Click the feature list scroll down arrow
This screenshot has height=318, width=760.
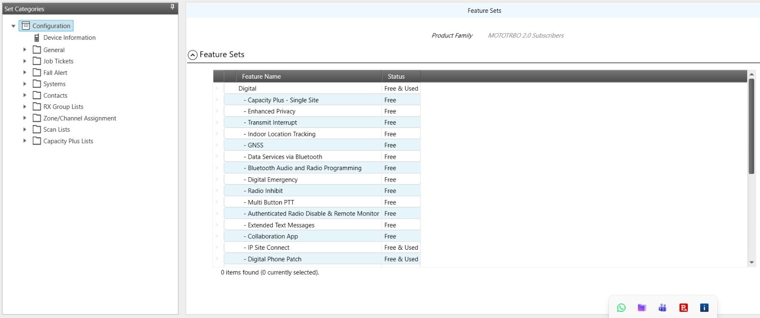tap(751, 262)
